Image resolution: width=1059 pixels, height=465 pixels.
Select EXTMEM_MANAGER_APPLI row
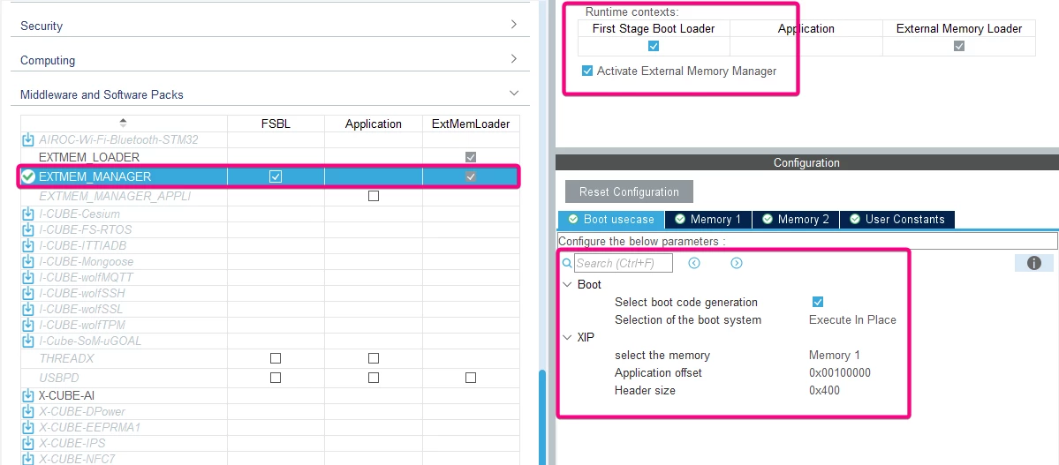click(269, 196)
